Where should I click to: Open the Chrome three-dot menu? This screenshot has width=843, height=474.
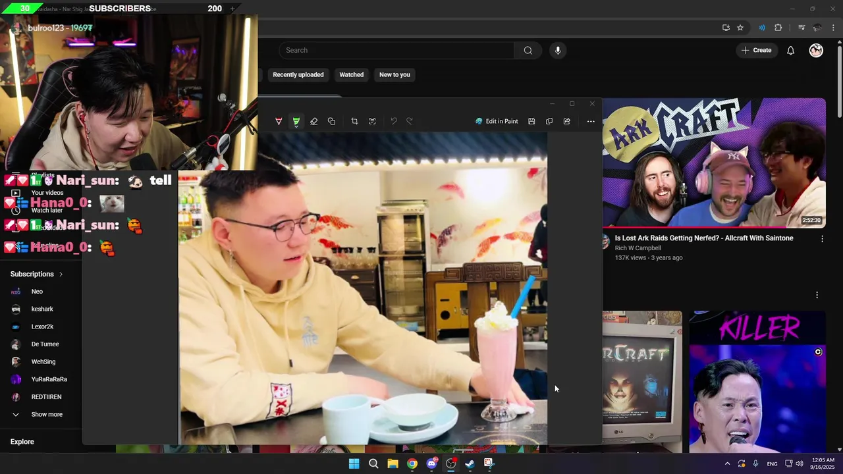[x=834, y=28]
